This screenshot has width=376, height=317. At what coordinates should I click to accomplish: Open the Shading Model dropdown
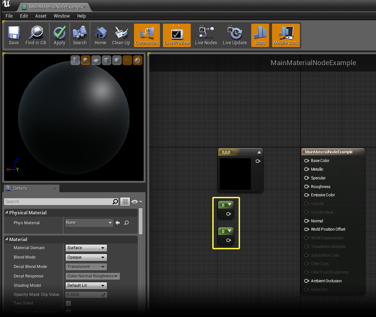click(x=86, y=285)
